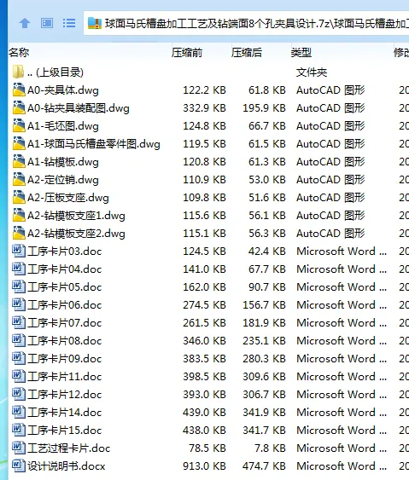409x480 pixels.
Task: Select the A2-钻模板支座1.dwg file icon
Action: click(19, 215)
